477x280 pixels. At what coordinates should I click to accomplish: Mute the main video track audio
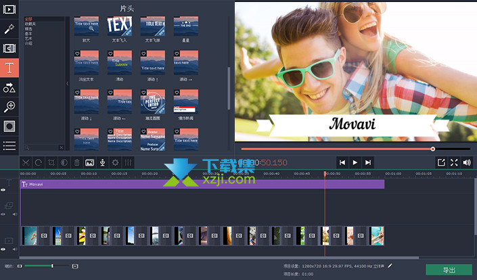point(15,250)
